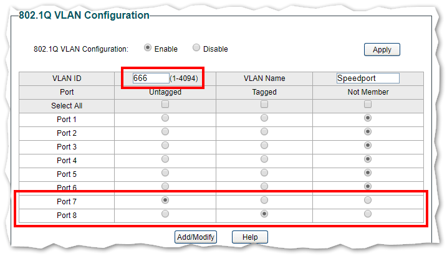Set Port 8 to Not Member
447x256 pixels.
point(368,214)
